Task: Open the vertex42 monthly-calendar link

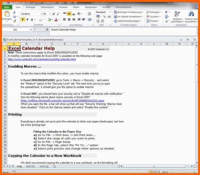Action: [42, 59]
